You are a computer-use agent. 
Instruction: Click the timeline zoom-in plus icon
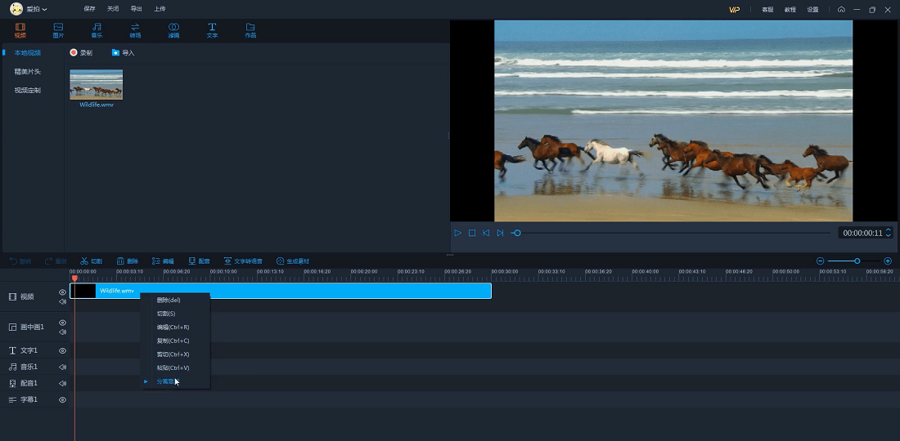pos(888,261)
